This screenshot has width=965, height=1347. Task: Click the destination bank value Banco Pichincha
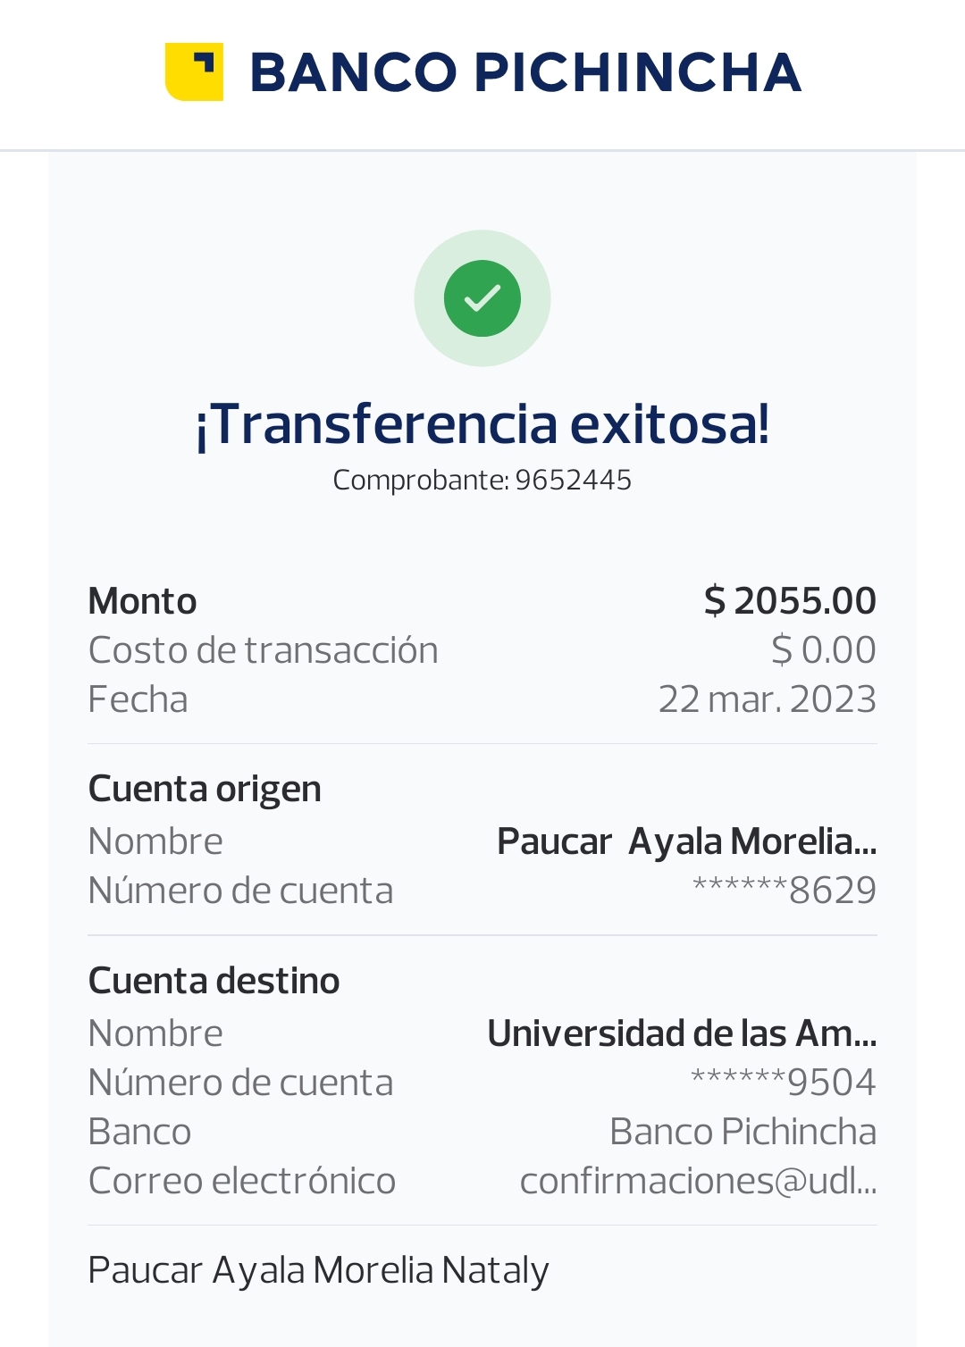click(x=743, y=1132)
